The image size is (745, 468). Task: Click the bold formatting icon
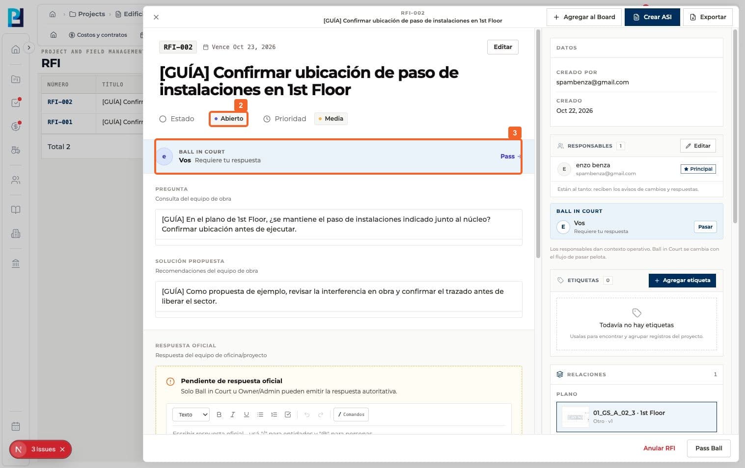pyautogui.click(x=219, y=415)
